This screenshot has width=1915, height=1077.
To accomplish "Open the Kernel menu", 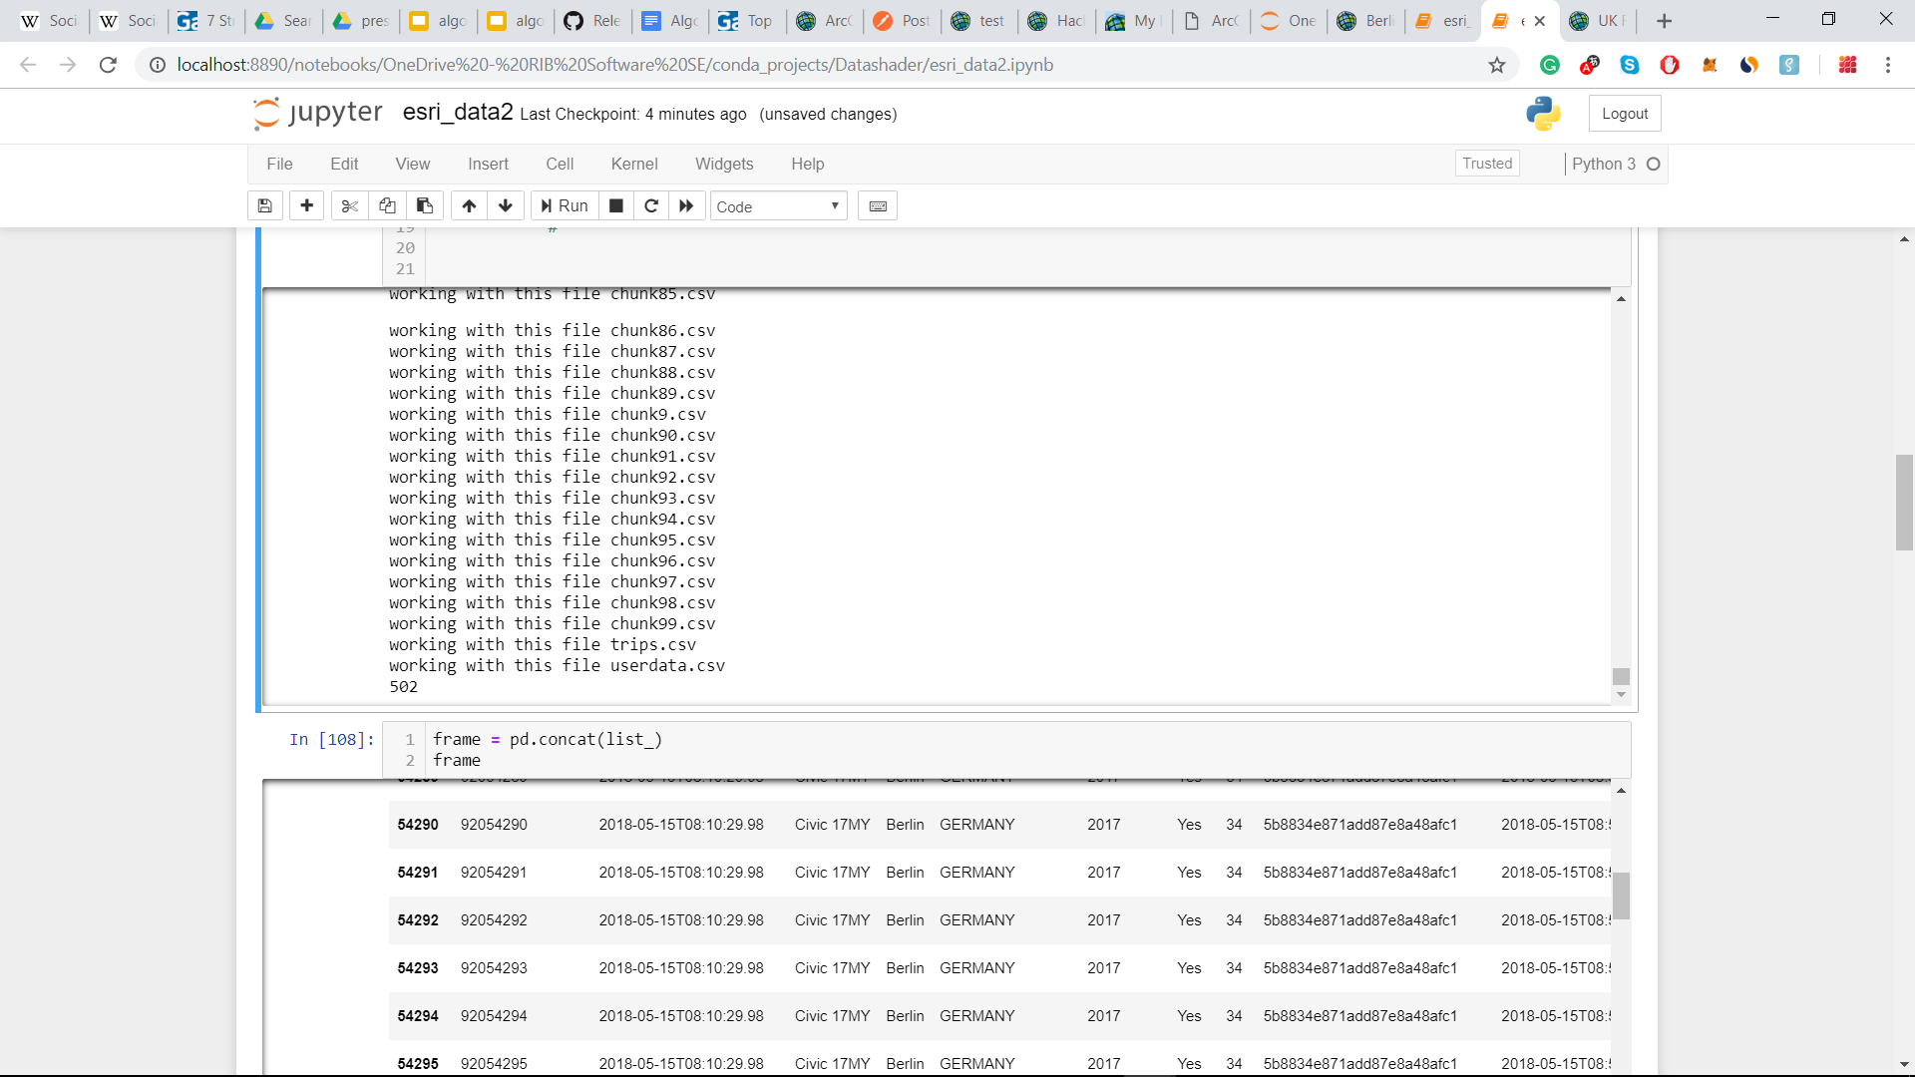I will point(634,165).
